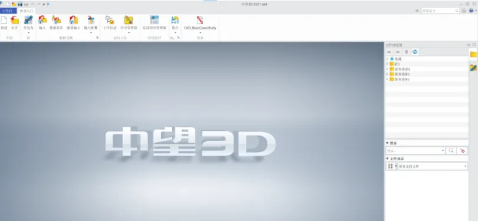Click the cloud icon near command search

[417, 11]
